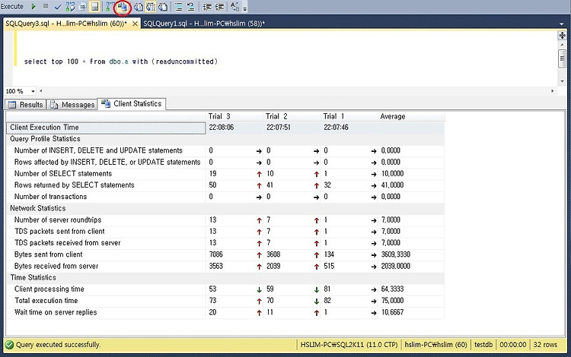Click the editor split-window handle icon

coord(562,35)
